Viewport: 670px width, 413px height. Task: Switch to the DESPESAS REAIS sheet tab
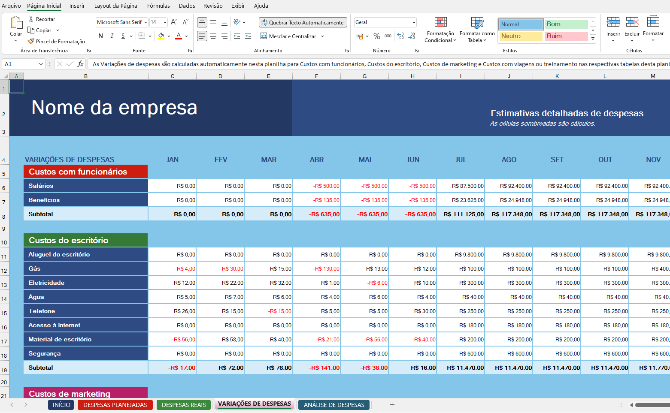(x=184, y=405)
